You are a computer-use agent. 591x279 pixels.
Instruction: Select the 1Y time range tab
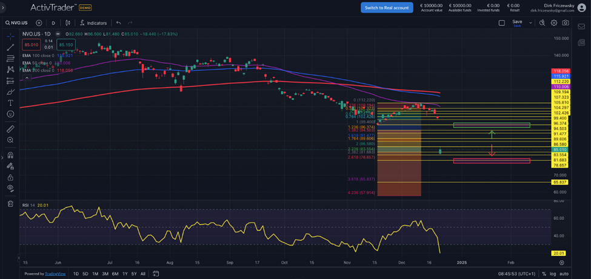(x=125, y=274)
